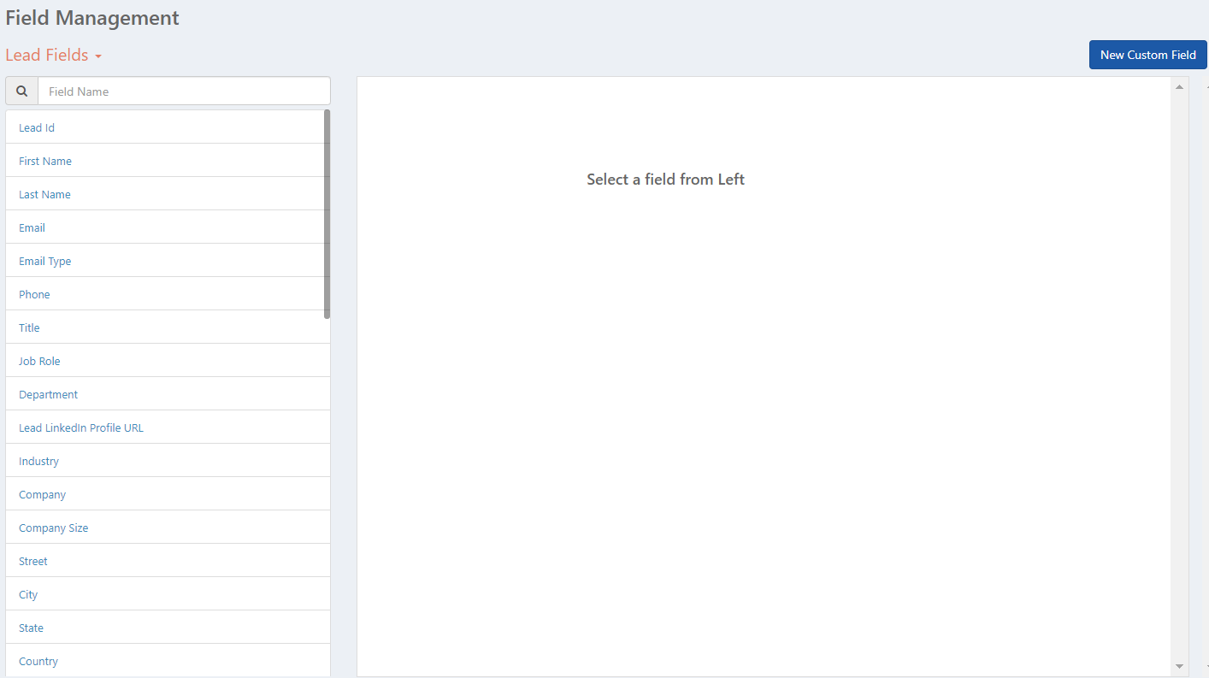Select the Company field

[x=168, y=494]
